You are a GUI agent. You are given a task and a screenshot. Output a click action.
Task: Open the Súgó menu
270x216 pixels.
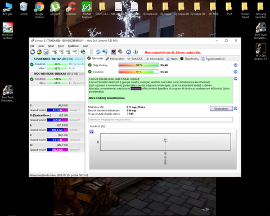[x=85, y=46]
